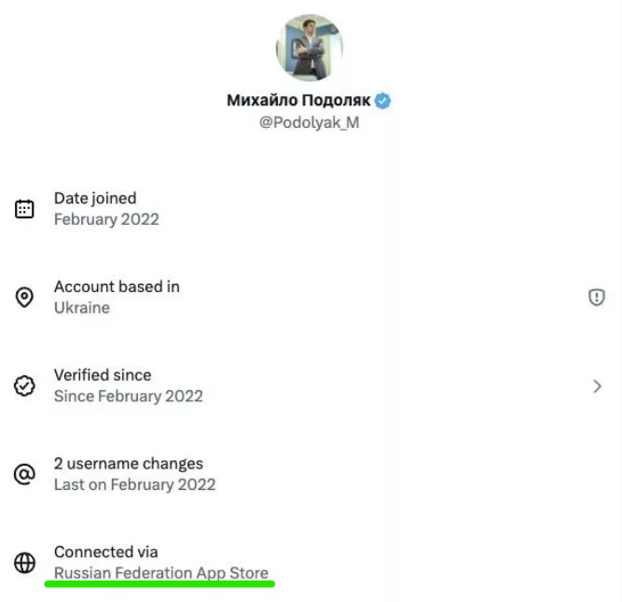Click the Ukraine location text
This screenshot has width=622, height=602.
(x=82, y=308)
